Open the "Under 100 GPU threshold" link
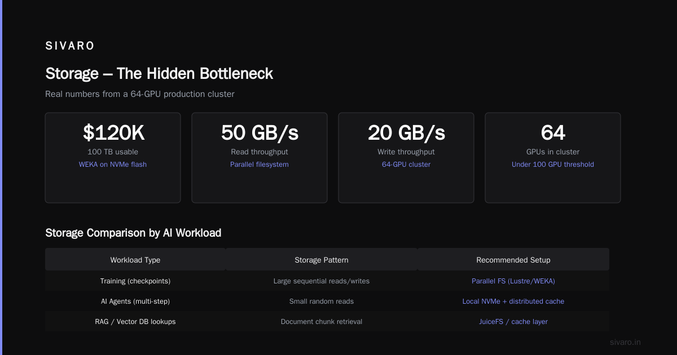677x355 pixels. click(553, 165)
